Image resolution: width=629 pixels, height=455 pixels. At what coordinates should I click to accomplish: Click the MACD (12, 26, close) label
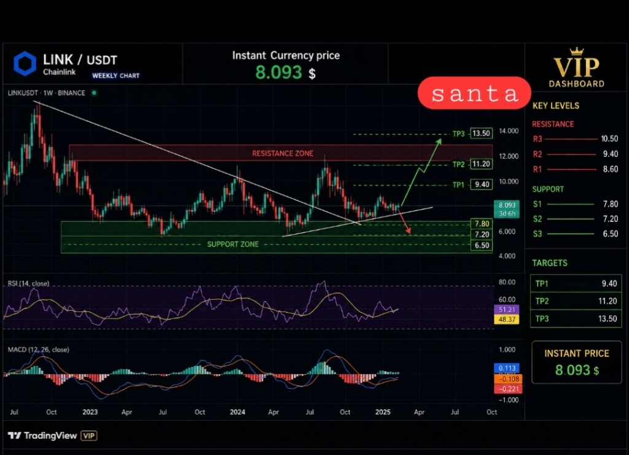coord(39,350)
